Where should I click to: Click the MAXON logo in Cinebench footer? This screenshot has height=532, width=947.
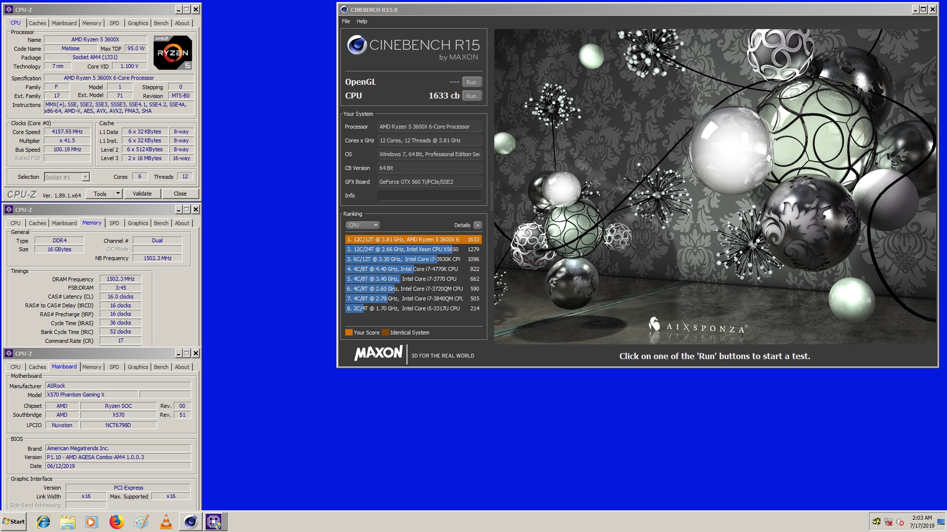point(378,353)
